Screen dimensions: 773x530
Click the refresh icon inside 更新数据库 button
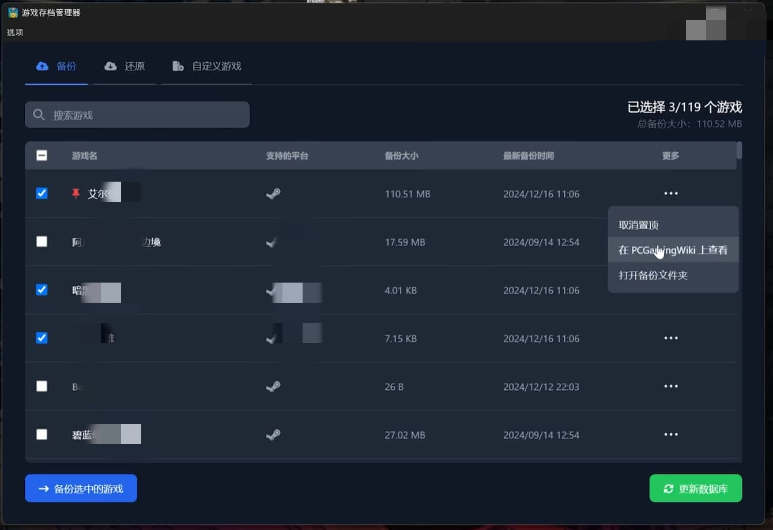coord(669,488)
